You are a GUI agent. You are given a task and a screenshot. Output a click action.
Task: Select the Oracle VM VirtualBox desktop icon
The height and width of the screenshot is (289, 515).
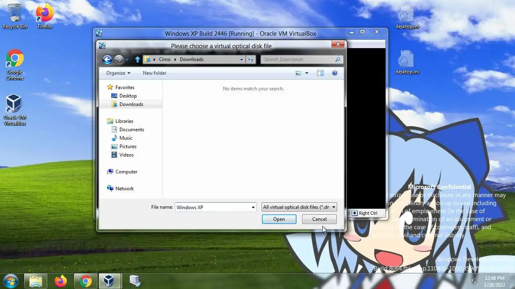14,110
